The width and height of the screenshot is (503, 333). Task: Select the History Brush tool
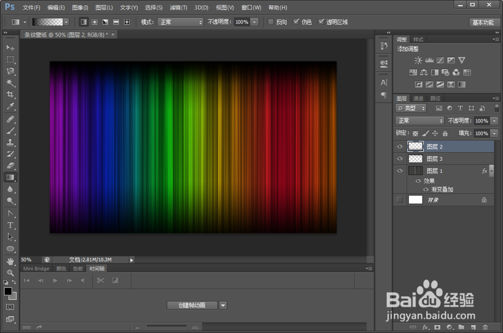(x=10, y=154)
